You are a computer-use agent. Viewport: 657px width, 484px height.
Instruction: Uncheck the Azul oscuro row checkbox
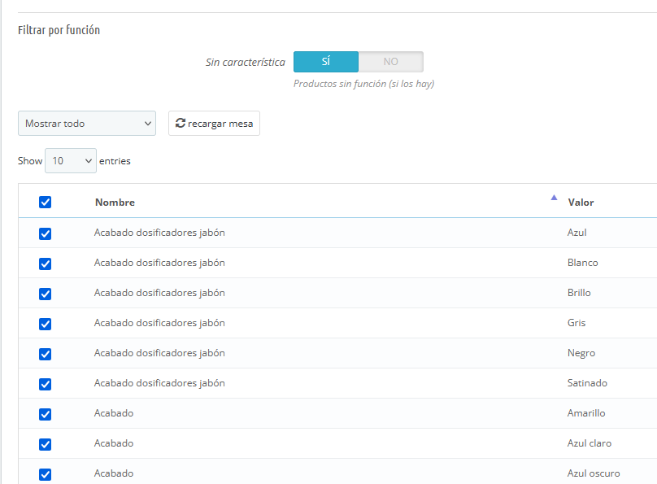[x=46, y=474]
